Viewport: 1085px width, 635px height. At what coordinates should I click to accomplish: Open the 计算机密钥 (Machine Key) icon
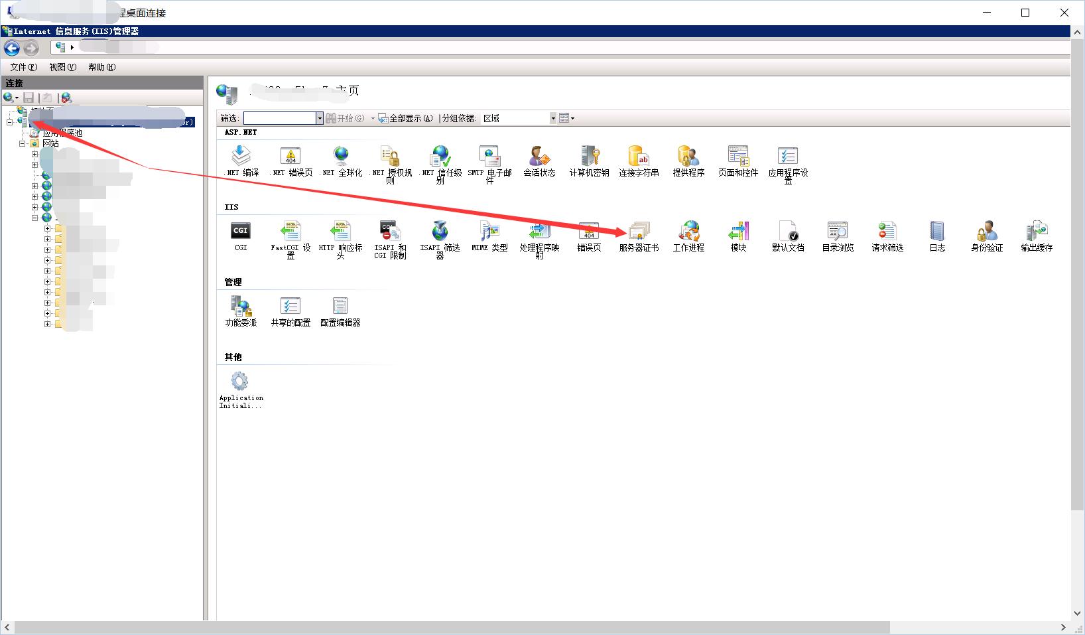click(589, 157)
